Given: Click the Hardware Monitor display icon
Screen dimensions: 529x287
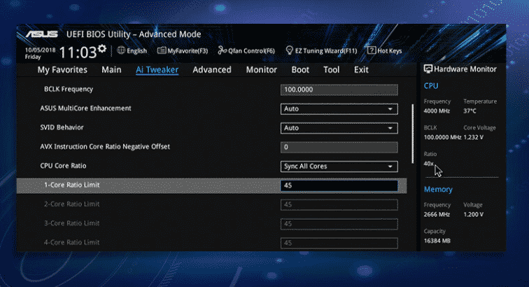Looking at the screenshot, I should (x=428, y=69).
